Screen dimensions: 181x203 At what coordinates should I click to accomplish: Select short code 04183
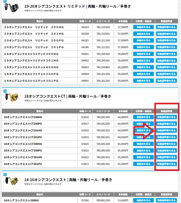(x=85, y=27)
